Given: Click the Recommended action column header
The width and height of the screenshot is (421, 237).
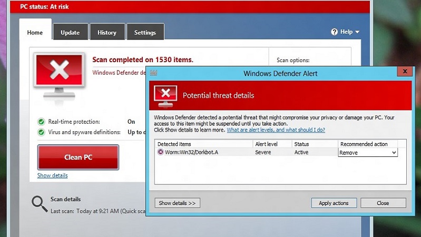Looking at the screenshot, I should (368, 144).
